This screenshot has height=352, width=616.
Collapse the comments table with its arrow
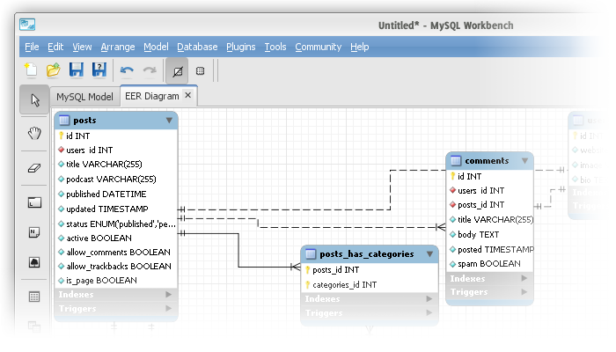(x=524, y=161)
